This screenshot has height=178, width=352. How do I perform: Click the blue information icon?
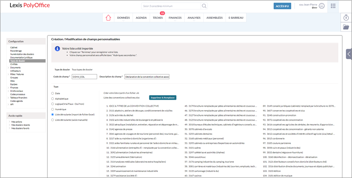point(57,49)
